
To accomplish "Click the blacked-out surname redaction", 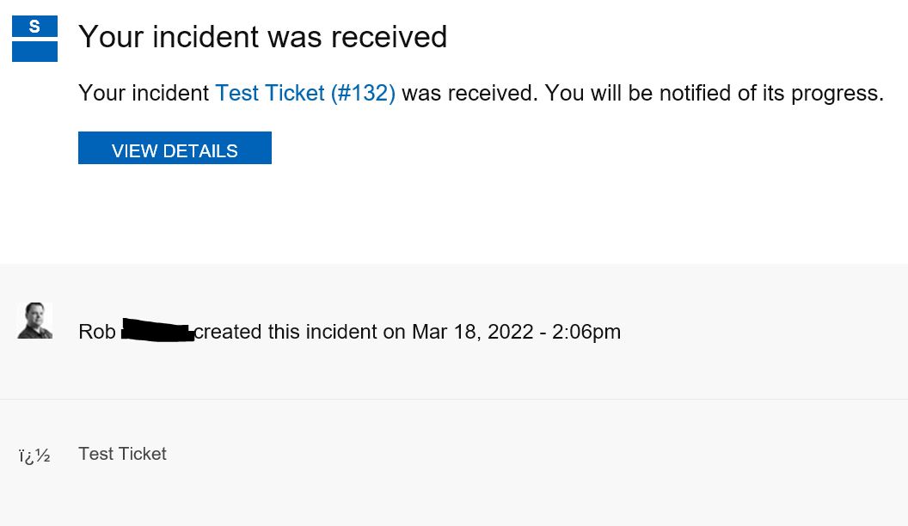I will coord(157,331).
